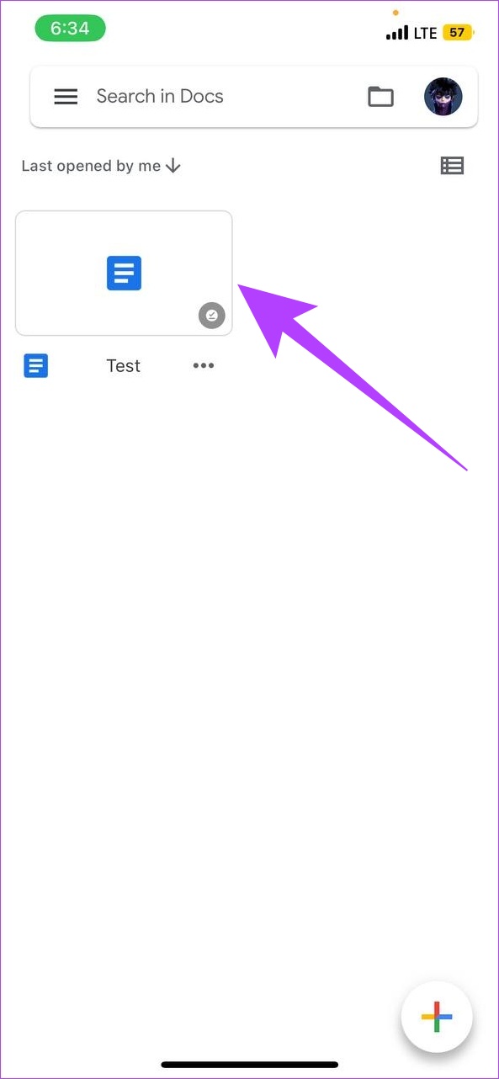The height and width of the screenshot is (1079, 499).
Task: Tap the large blue Docs icon in the preview
Action: click(x=124, y=274)
